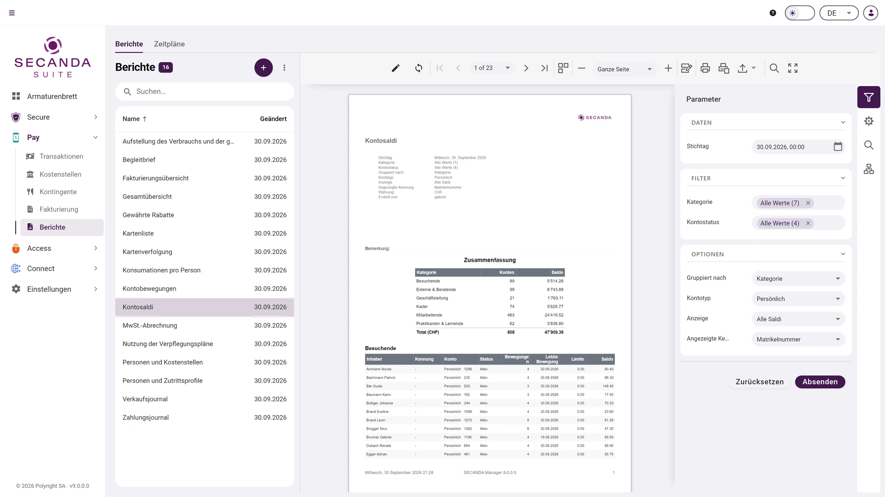Open Armaturenbrett in the sidebar
The height and width of the screenshot is (497, 885).
click(x=52, y=96)
